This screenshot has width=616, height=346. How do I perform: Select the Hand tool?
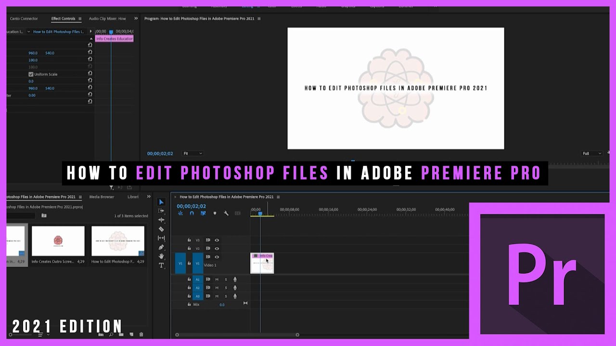click(161, 256)
